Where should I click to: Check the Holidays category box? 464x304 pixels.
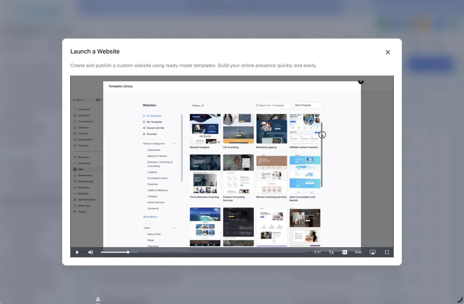pyautogui.click(x=145, y=196)
